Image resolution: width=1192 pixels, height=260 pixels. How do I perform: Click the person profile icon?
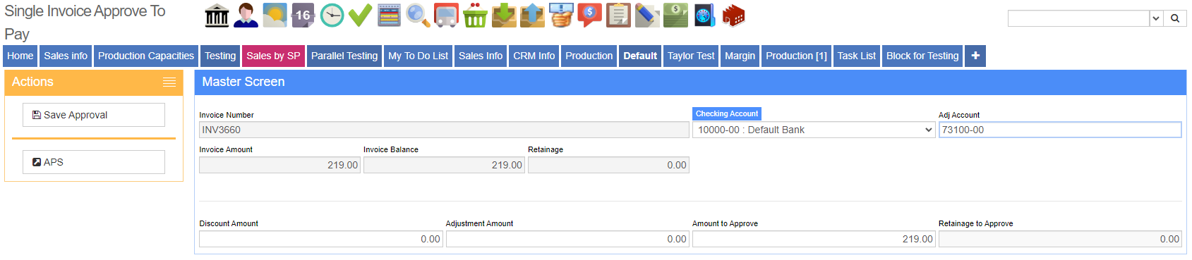click(x=246, y=15)
